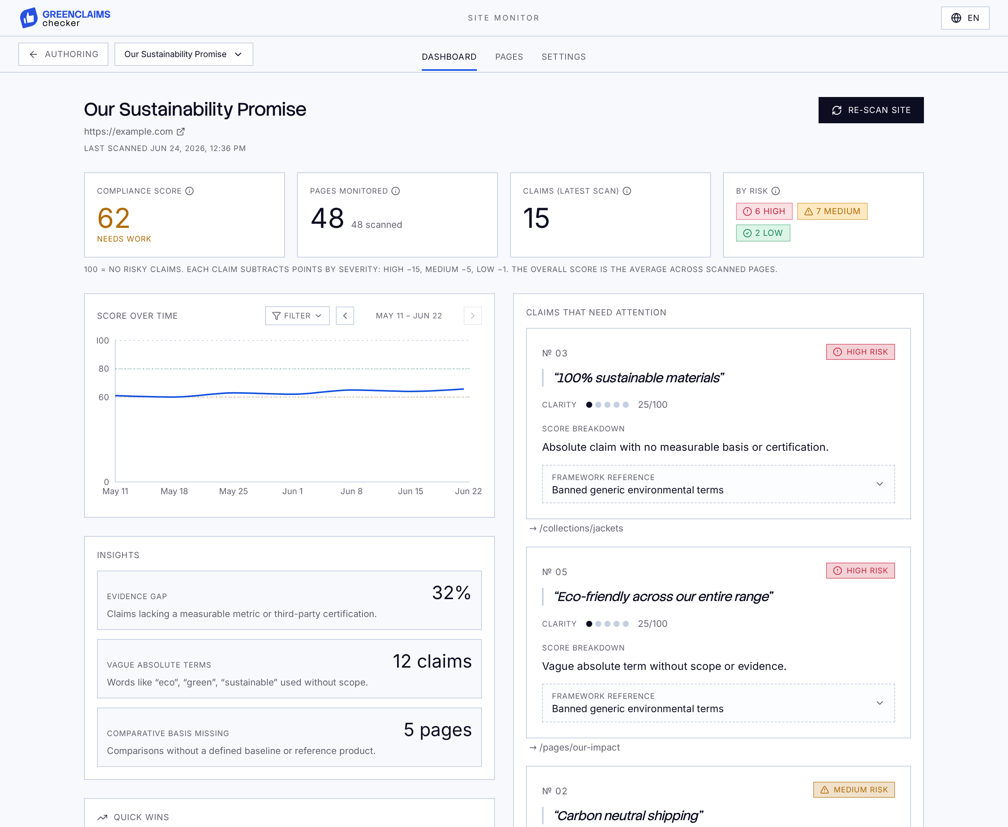Screen dimensions: 1008x827
Task: Expand Framework Reference for claim № 05
Action: (718, 703)
